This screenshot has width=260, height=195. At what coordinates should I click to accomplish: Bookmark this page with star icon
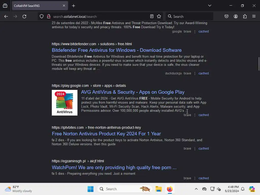159,16
